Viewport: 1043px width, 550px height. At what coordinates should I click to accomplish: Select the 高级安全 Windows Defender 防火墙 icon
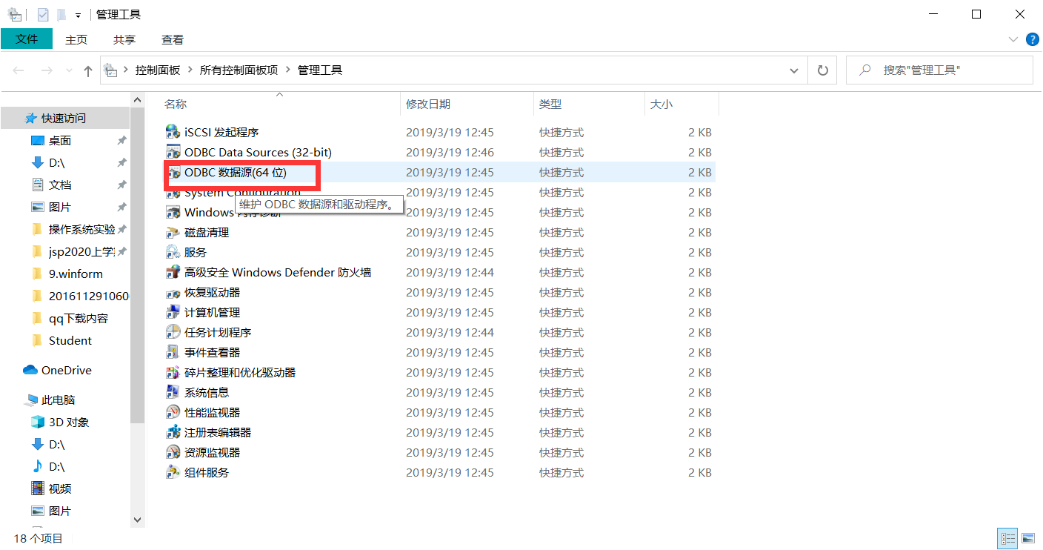click(x=173, y=272)
